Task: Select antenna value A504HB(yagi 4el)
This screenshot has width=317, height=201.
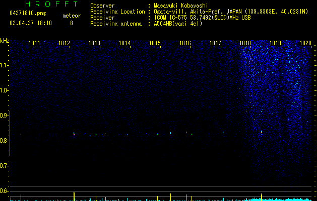Action: 178,24
